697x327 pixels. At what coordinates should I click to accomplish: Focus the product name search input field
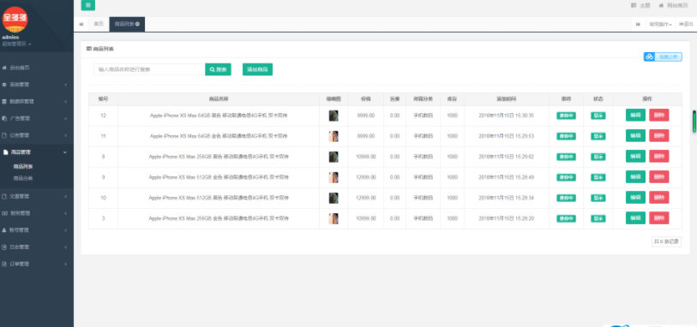click(x=149, y=69)
